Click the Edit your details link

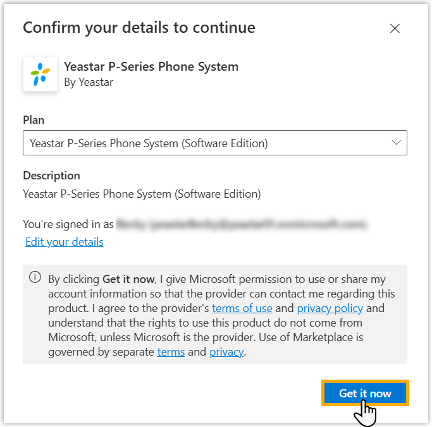[65, 242]
